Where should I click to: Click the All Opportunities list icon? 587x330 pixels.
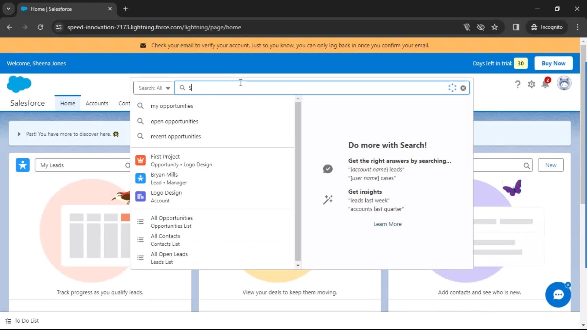pyautogui.click(x=140, y=222)
